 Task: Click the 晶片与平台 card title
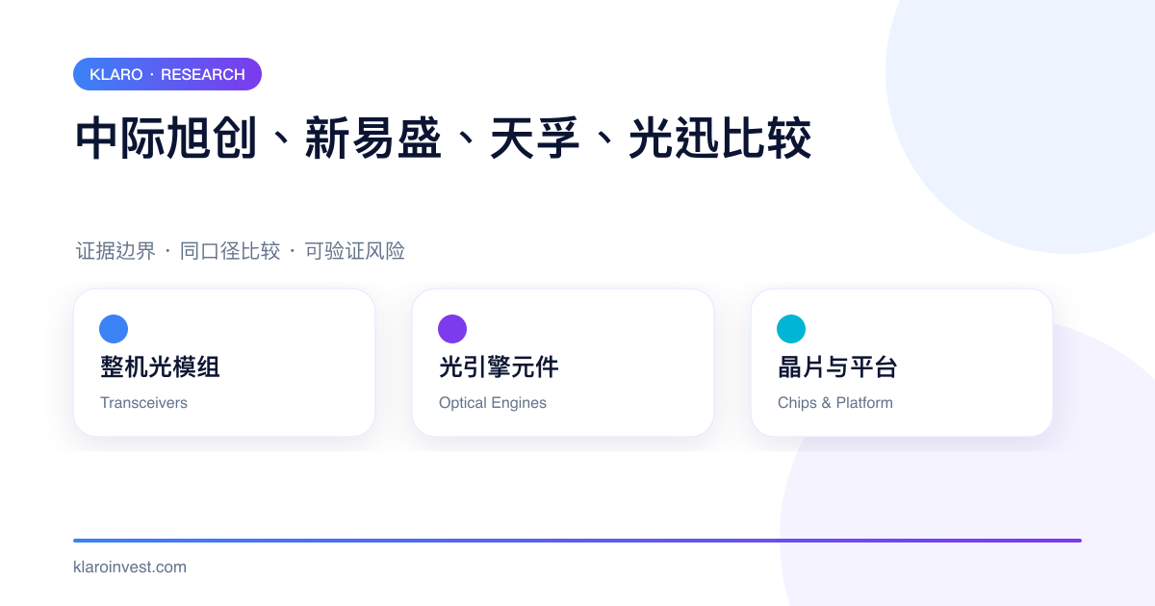tap(837, 366)
